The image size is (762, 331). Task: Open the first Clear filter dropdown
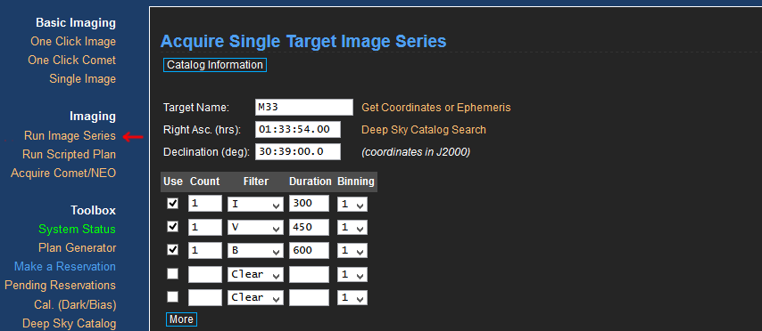click(x=255, y=274)
